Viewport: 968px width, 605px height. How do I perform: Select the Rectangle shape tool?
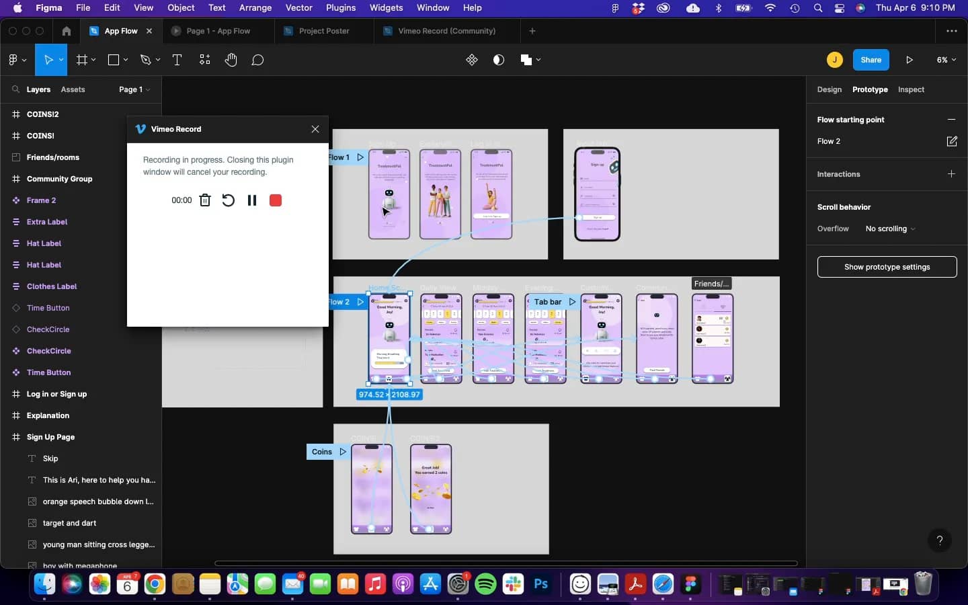pyautogui.click(x=114, y=60)
